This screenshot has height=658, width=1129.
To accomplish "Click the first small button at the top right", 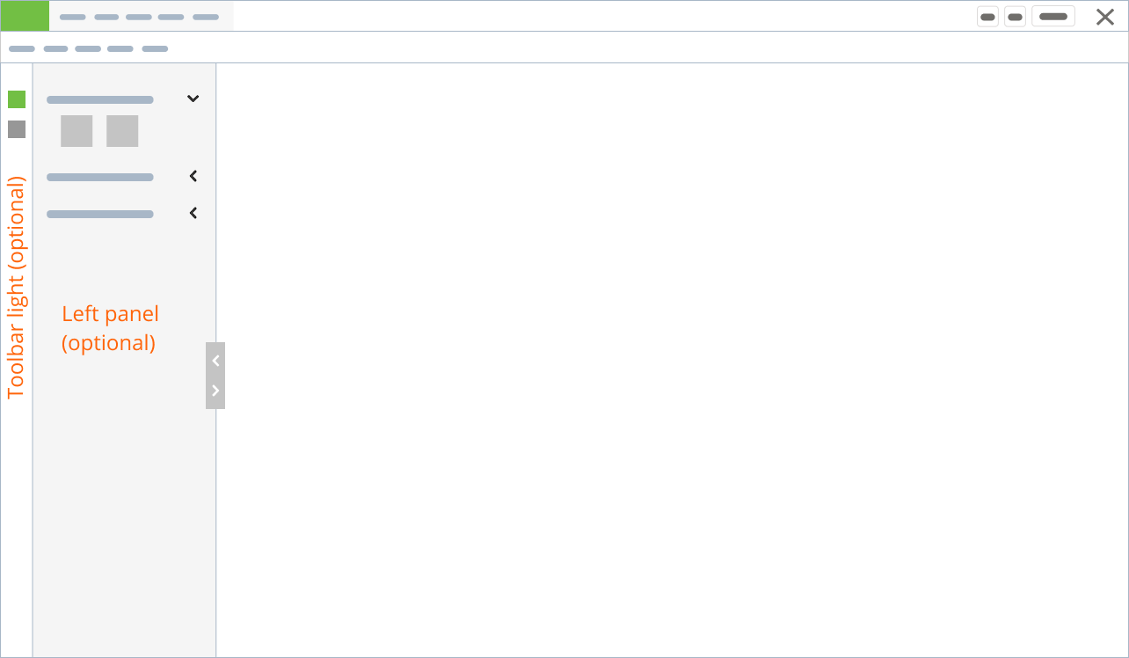I will [987, 17].
